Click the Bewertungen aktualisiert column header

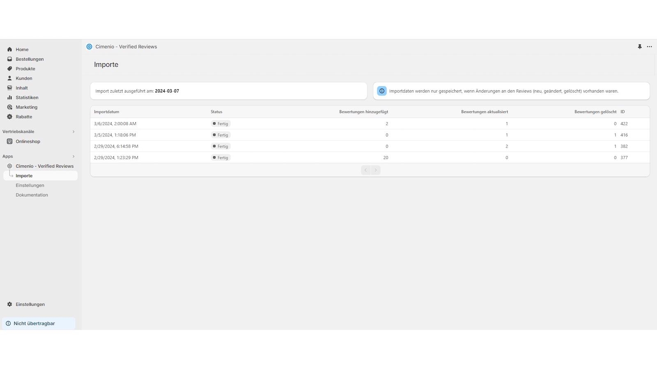[485, 112]
